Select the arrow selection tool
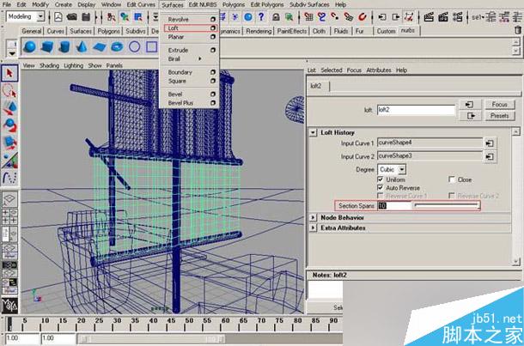This screenshot has width=524, height=346. click(9, 73)
